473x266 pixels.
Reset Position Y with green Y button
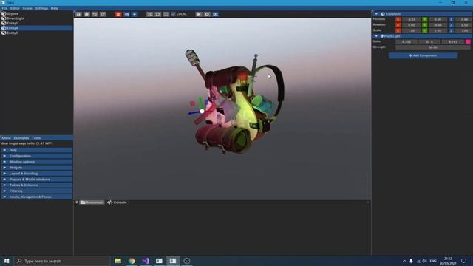(425, 20)
